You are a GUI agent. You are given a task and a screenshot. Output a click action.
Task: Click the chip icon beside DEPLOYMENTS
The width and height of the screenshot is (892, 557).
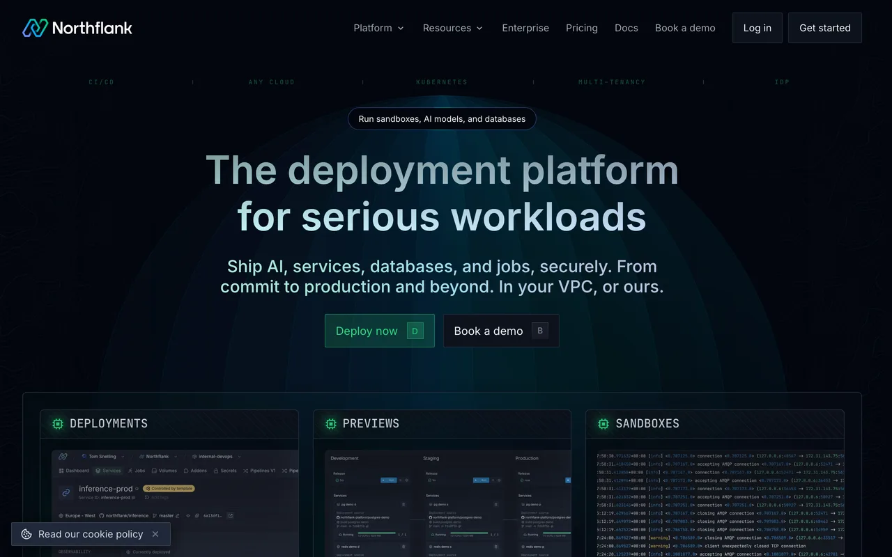pyautogui.click(x=58, y=423)
